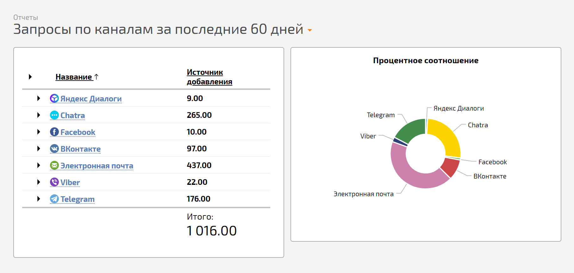Click the green email envelope icon
Viewport: 574px width, 273px height.
54,165
